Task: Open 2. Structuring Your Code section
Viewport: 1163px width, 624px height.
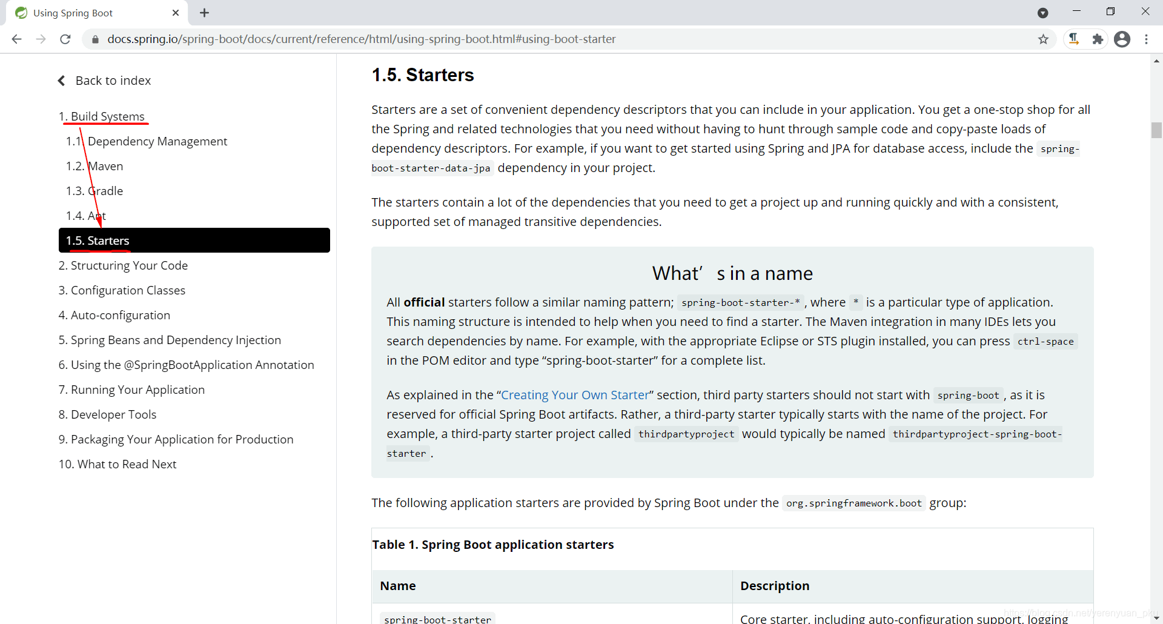Action: pos(123,265)
